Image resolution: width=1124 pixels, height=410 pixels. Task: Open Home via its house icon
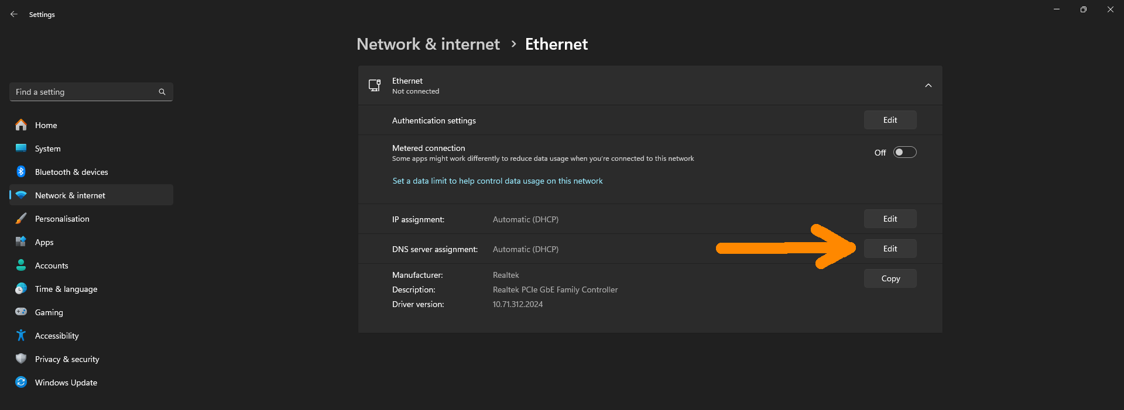click(x=21, y=125)
